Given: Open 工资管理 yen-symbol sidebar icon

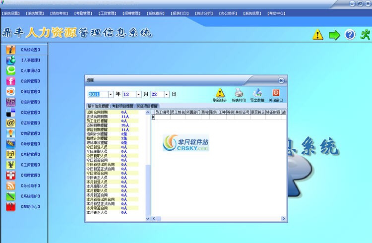Looking at the screenshot, I should [x=11, y=165].
